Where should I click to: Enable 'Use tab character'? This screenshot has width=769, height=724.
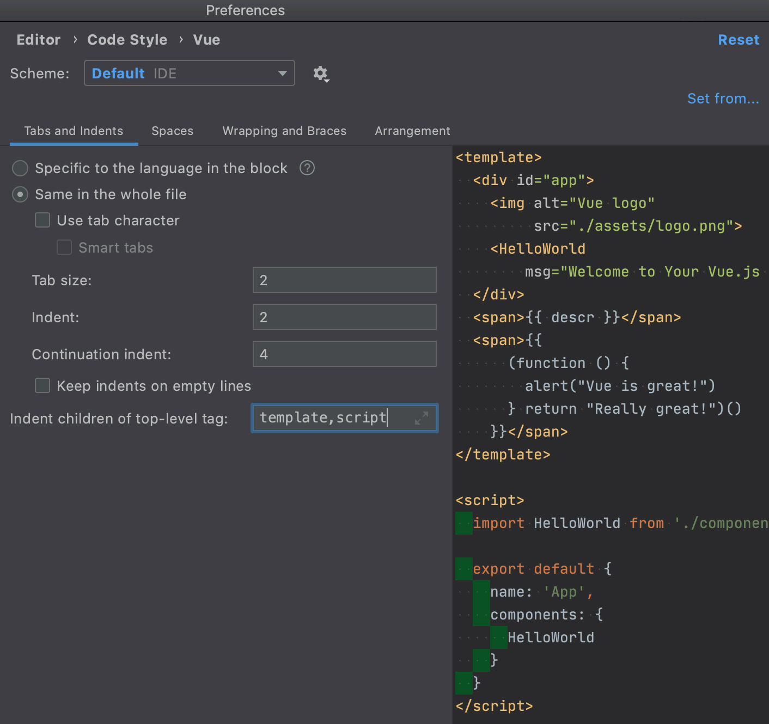(42, 220)
